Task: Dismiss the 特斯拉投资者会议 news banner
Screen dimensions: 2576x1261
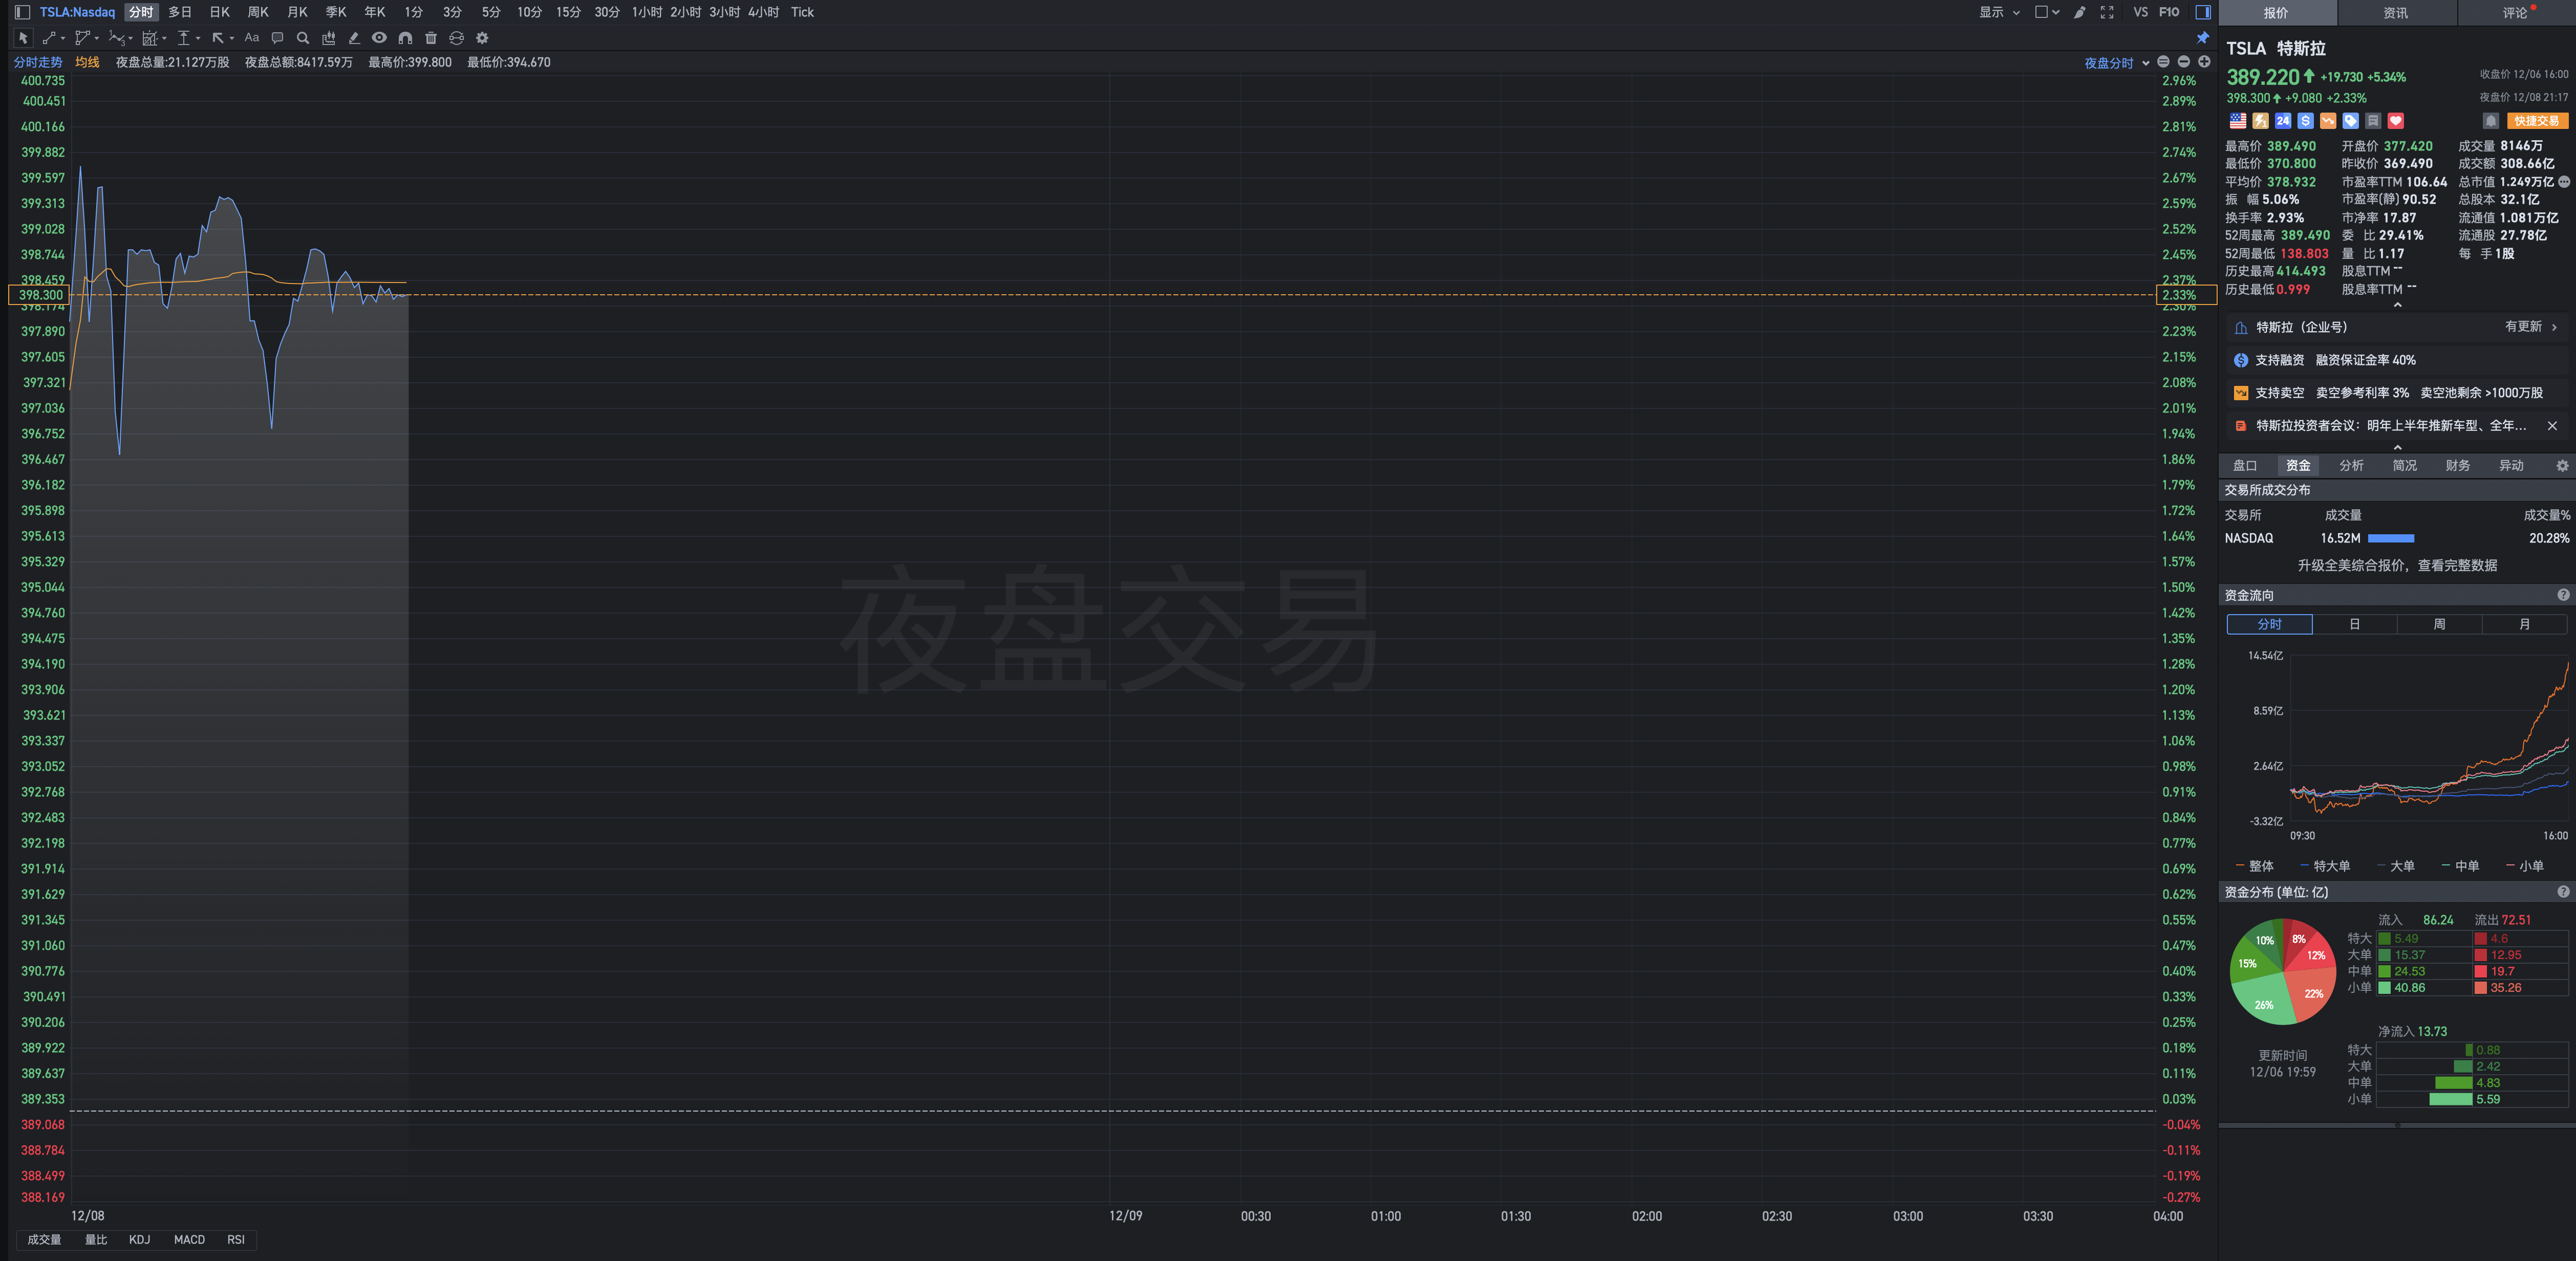Action: pyautogui.click(x=2552, y=426)
